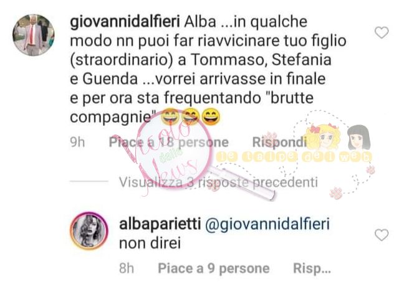This screenshot has height=284, width=414.
Task: Click the 9h timestamp on the first comment
Action: point(77,143)
